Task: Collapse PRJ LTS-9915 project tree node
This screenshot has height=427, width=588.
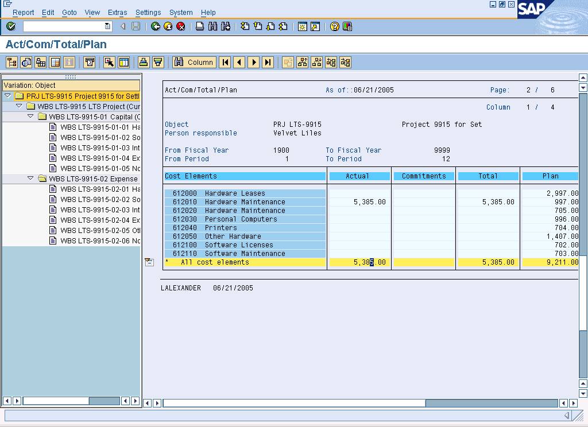Action: [x=7, y=96]
